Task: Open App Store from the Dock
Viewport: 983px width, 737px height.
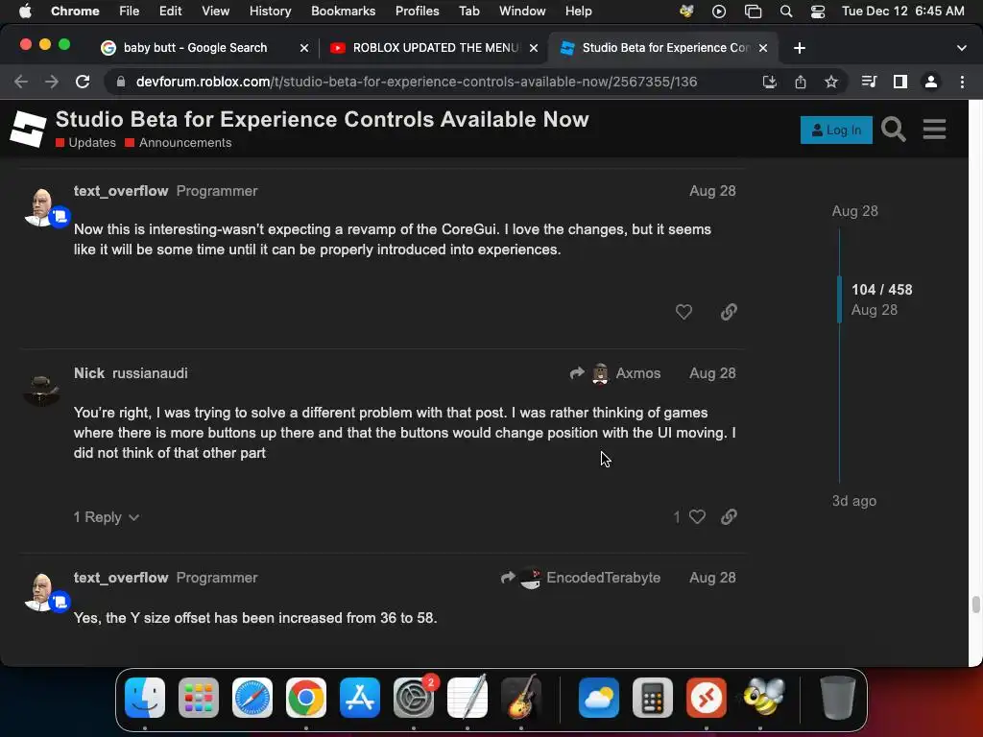Action: coord(360,698)
